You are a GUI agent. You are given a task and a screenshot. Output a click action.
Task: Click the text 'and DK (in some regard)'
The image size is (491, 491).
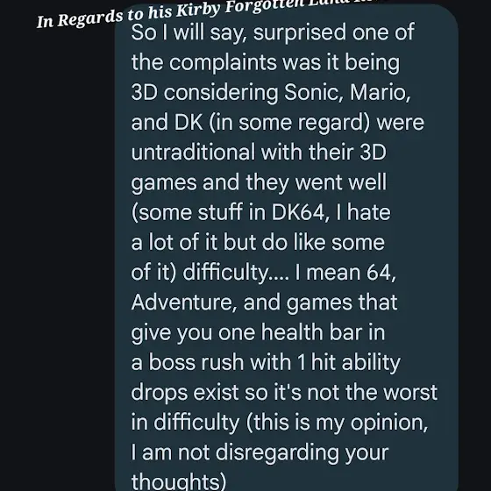251,123
